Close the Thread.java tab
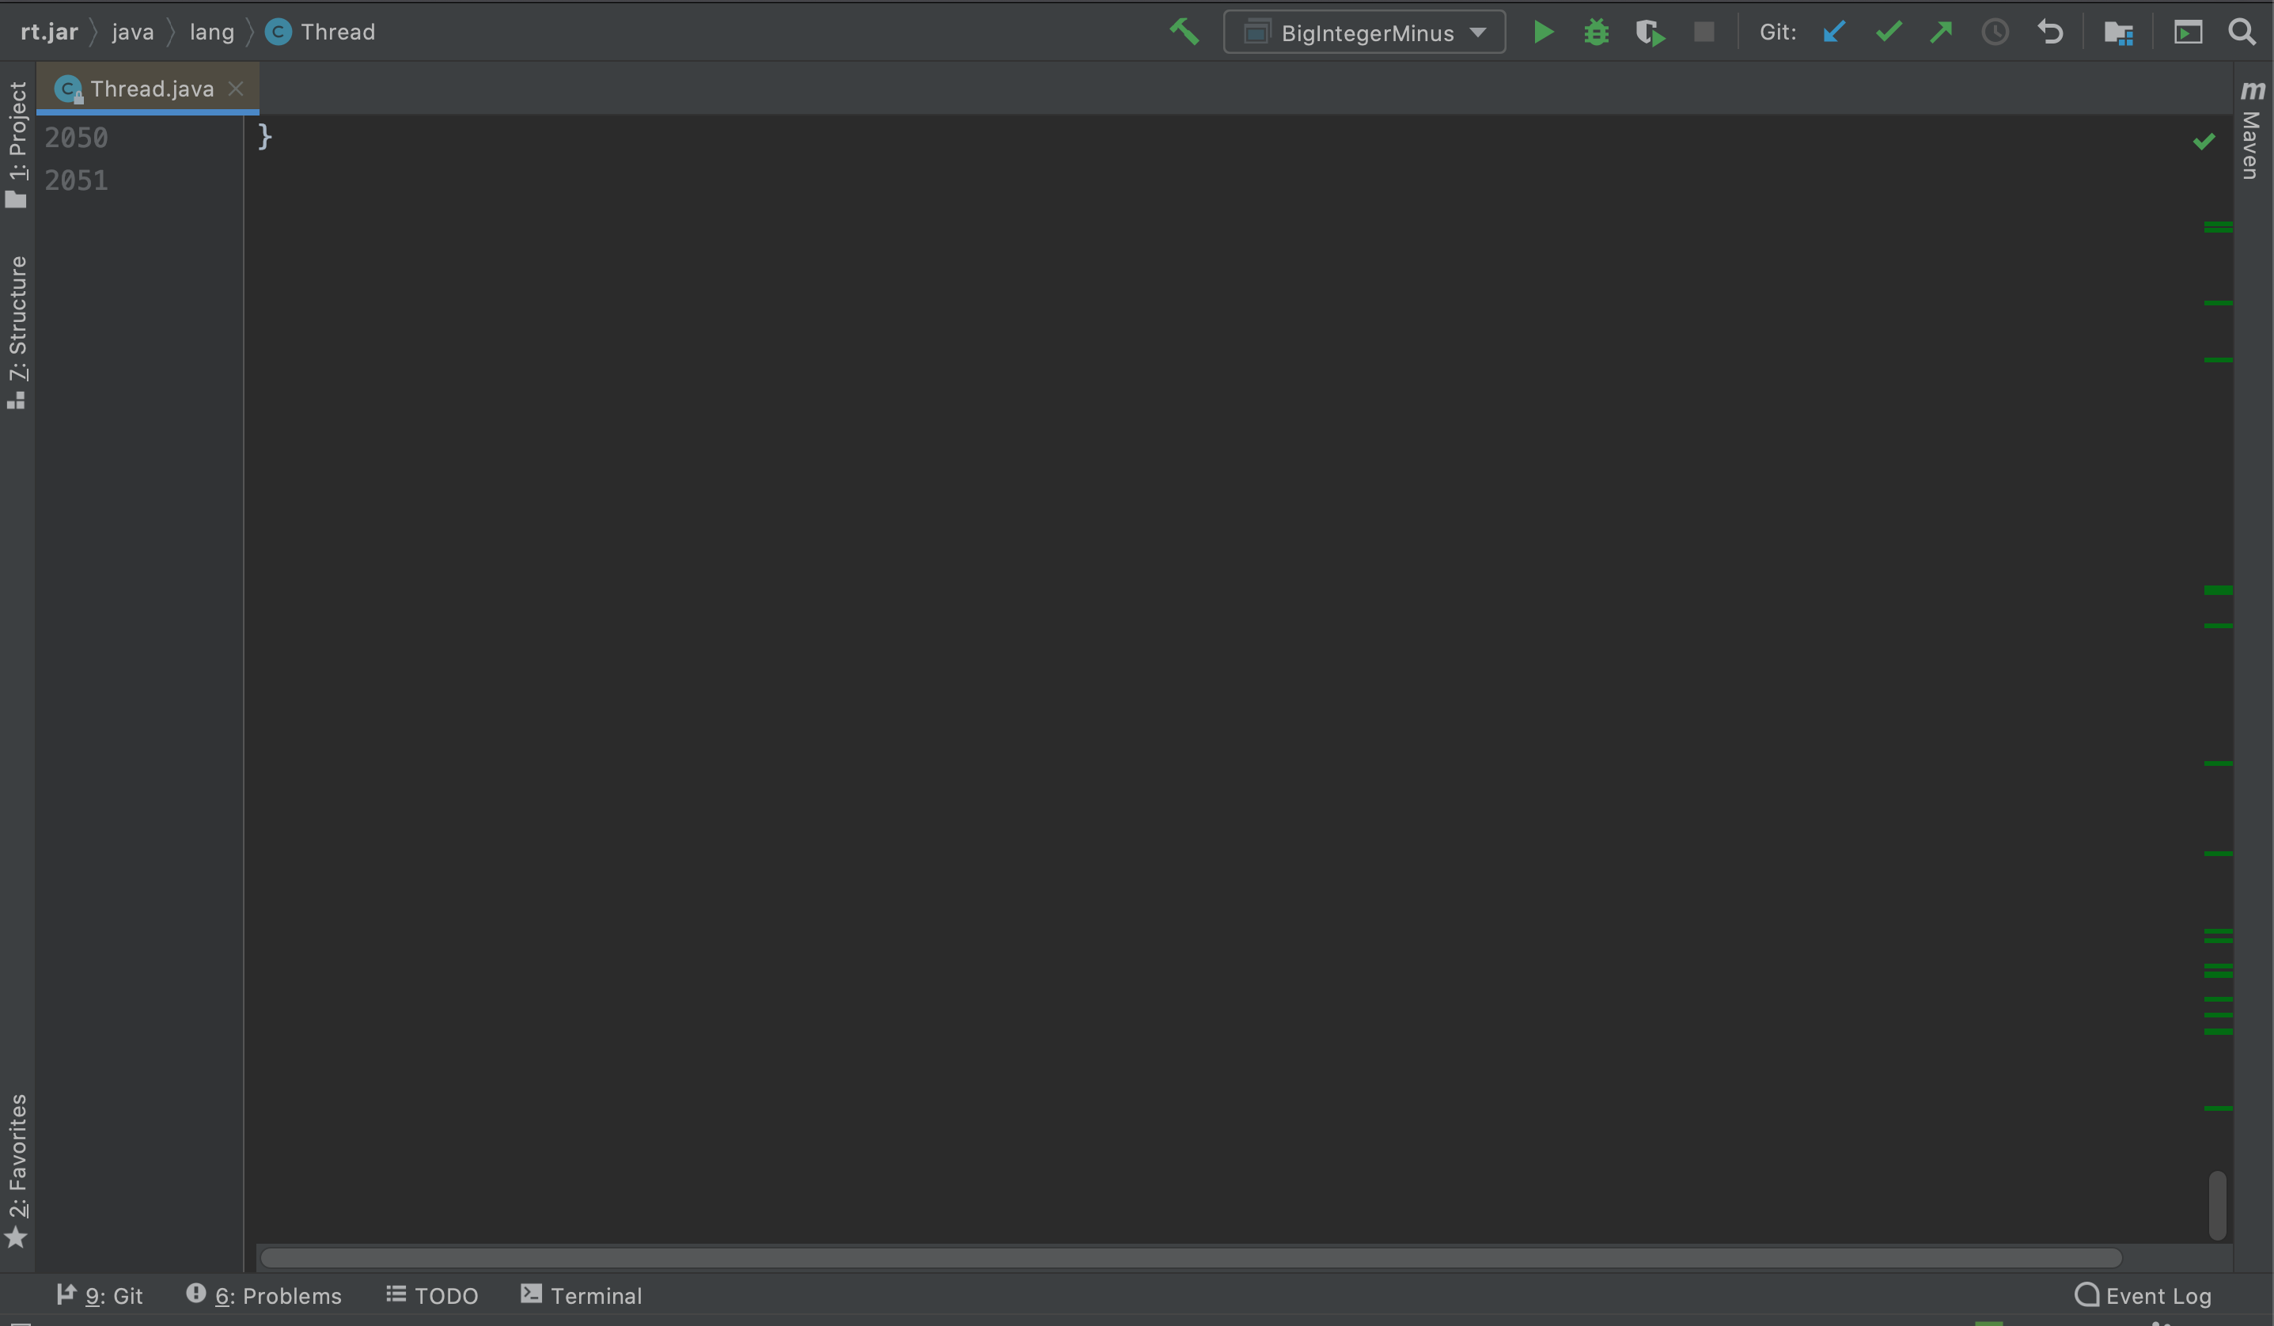 tap(236, 89)
